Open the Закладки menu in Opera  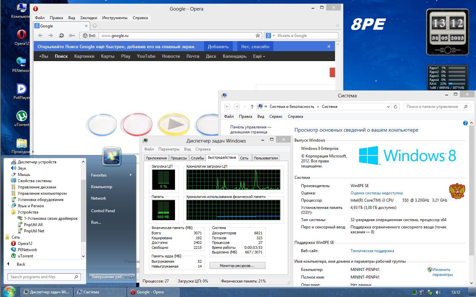tap(88, 18)
